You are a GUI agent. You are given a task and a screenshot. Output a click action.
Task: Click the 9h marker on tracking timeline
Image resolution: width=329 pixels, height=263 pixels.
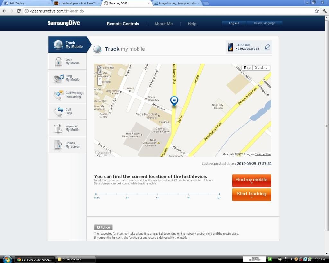pyautogui.click(x=188, y=194)
